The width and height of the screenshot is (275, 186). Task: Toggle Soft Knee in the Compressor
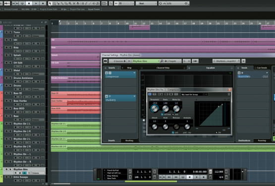[162, 115]
